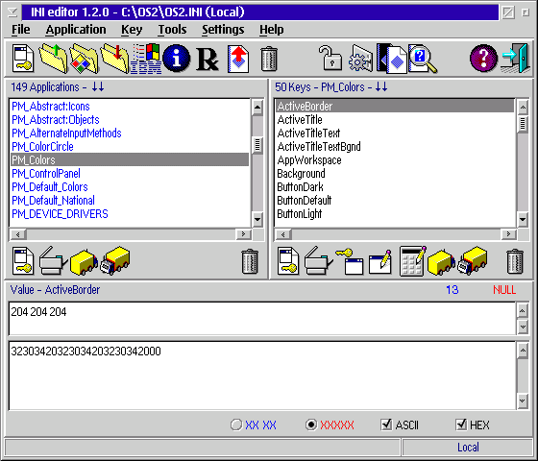Select PM_Abstract:Icons in the Applications list

(x=130, y=107)
